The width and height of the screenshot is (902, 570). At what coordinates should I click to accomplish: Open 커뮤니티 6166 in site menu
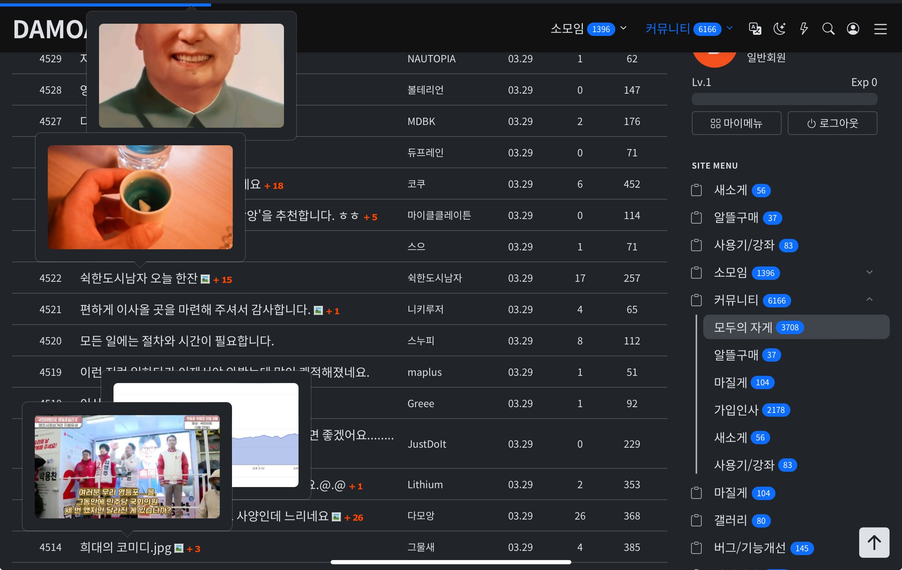[x=752, y=300]
